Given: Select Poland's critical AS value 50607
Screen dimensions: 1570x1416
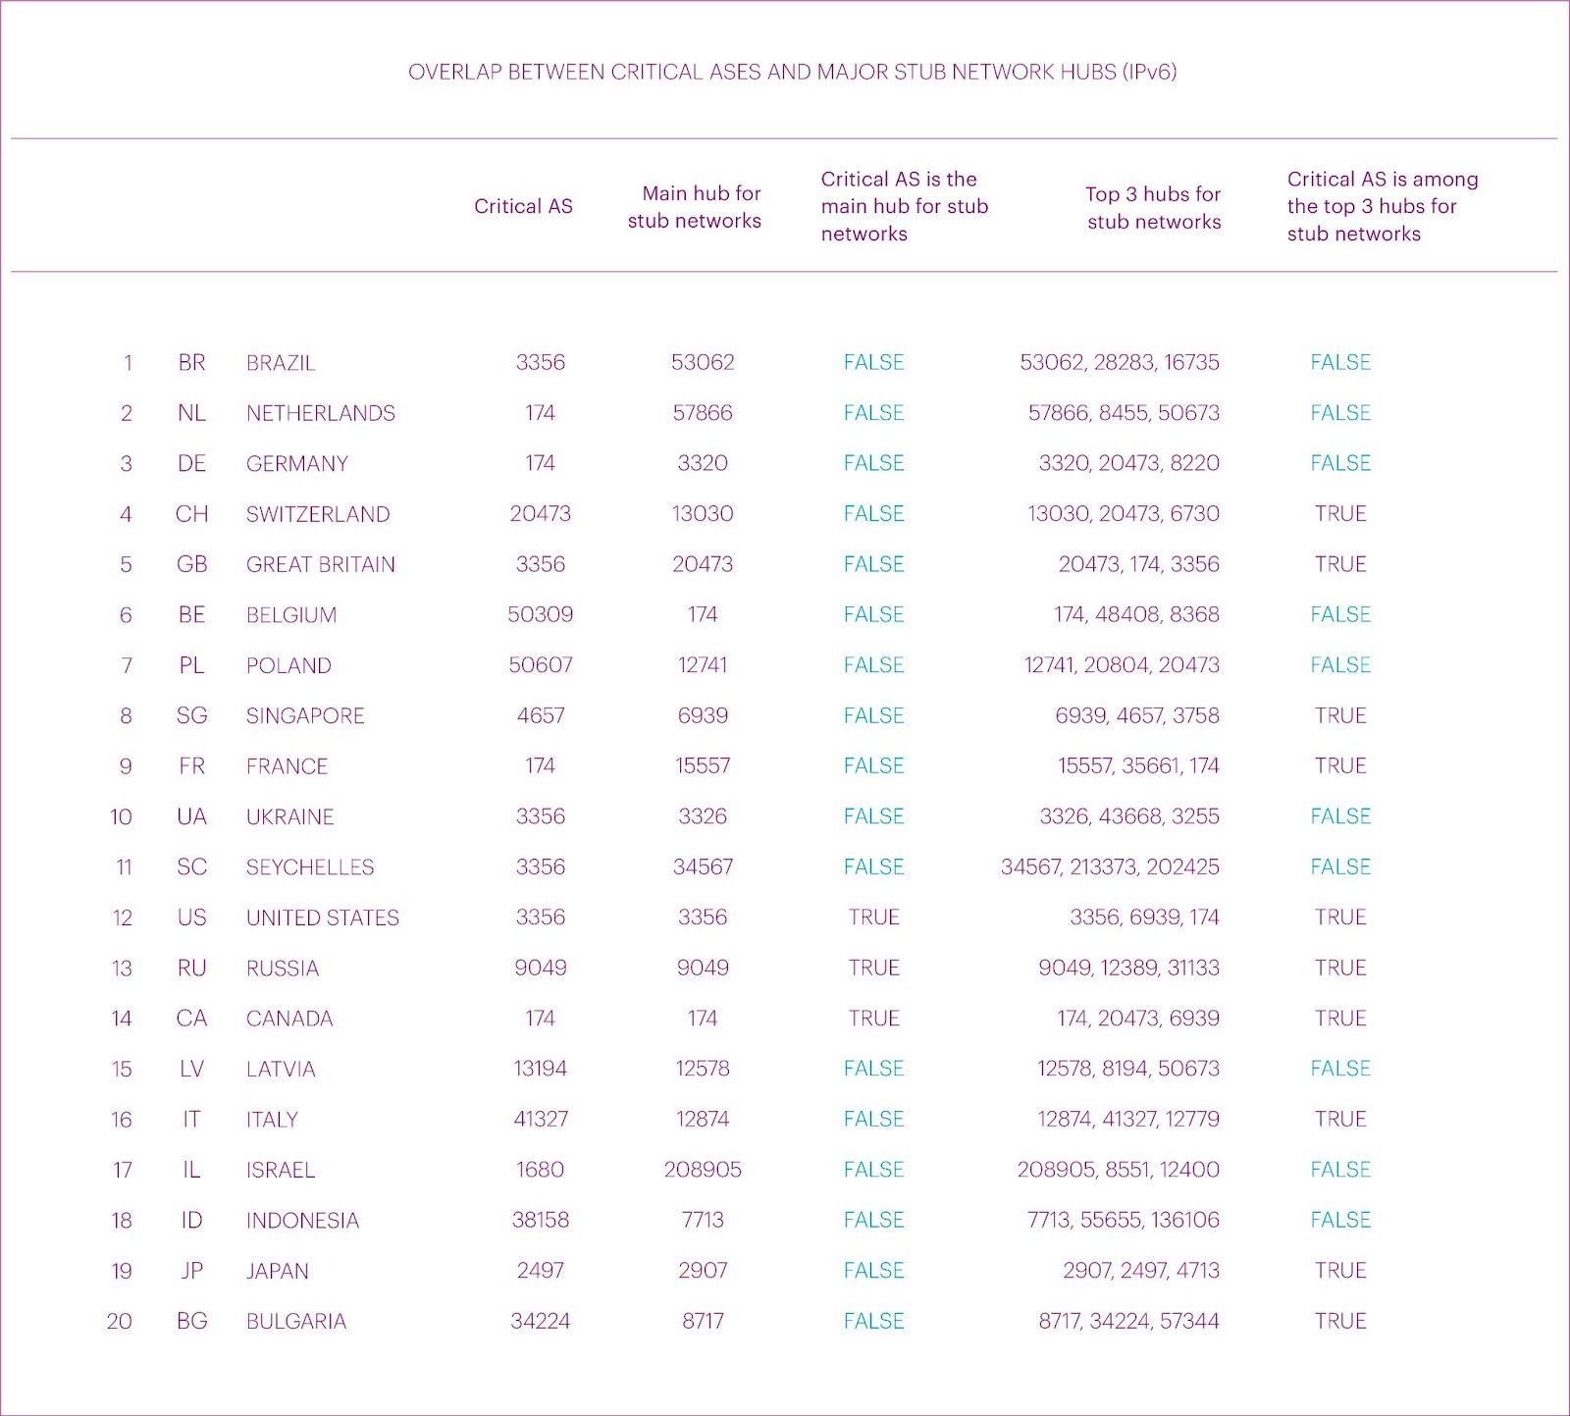Looking at the screenshot, I should pyautogui.click(x=541, y=665).
